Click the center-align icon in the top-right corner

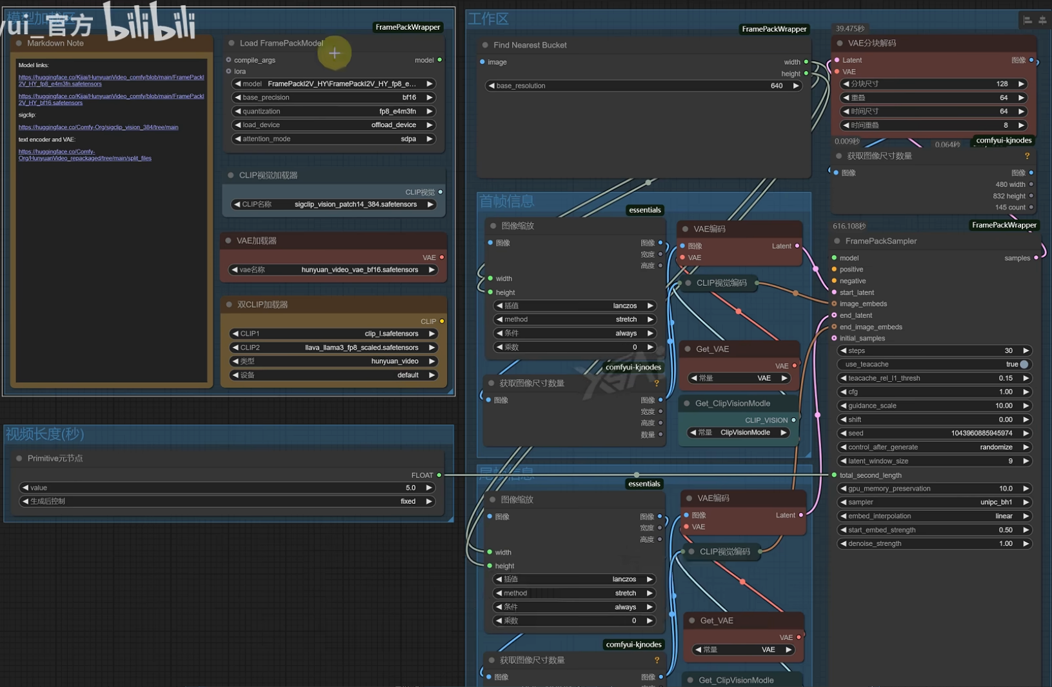1042,21
